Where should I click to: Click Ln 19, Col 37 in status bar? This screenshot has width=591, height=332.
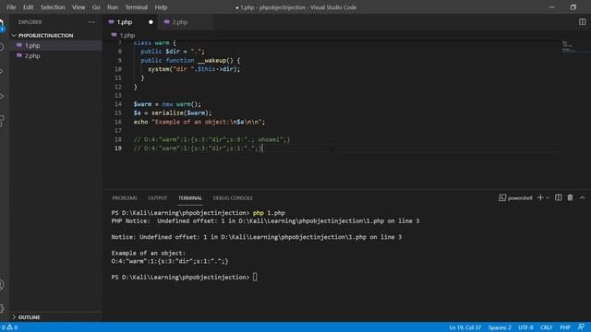coord(465,327)
